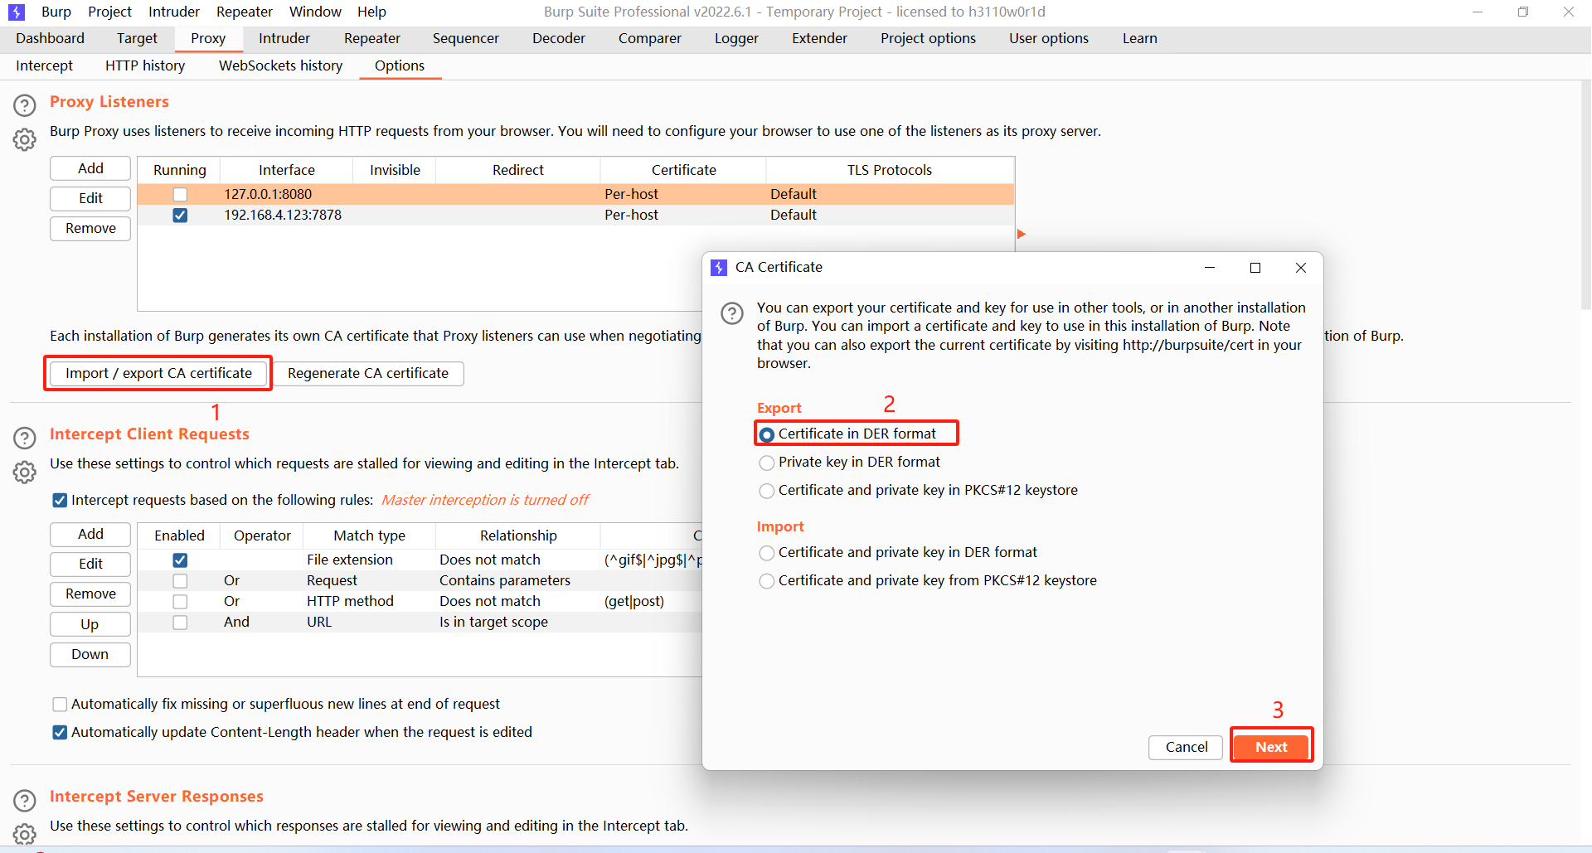1592x853 pixels.
Task: Open help for Intercept Client Requests
Action: tap(25, 438)
